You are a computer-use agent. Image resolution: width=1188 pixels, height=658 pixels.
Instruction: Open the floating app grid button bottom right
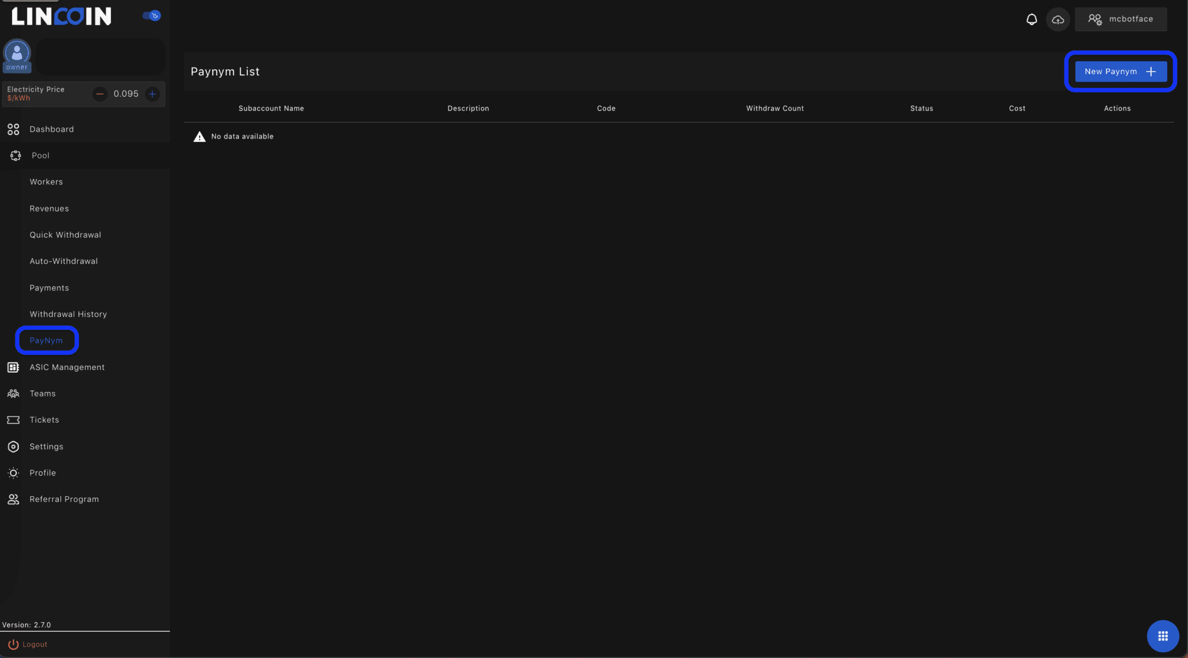point(1162,636)
